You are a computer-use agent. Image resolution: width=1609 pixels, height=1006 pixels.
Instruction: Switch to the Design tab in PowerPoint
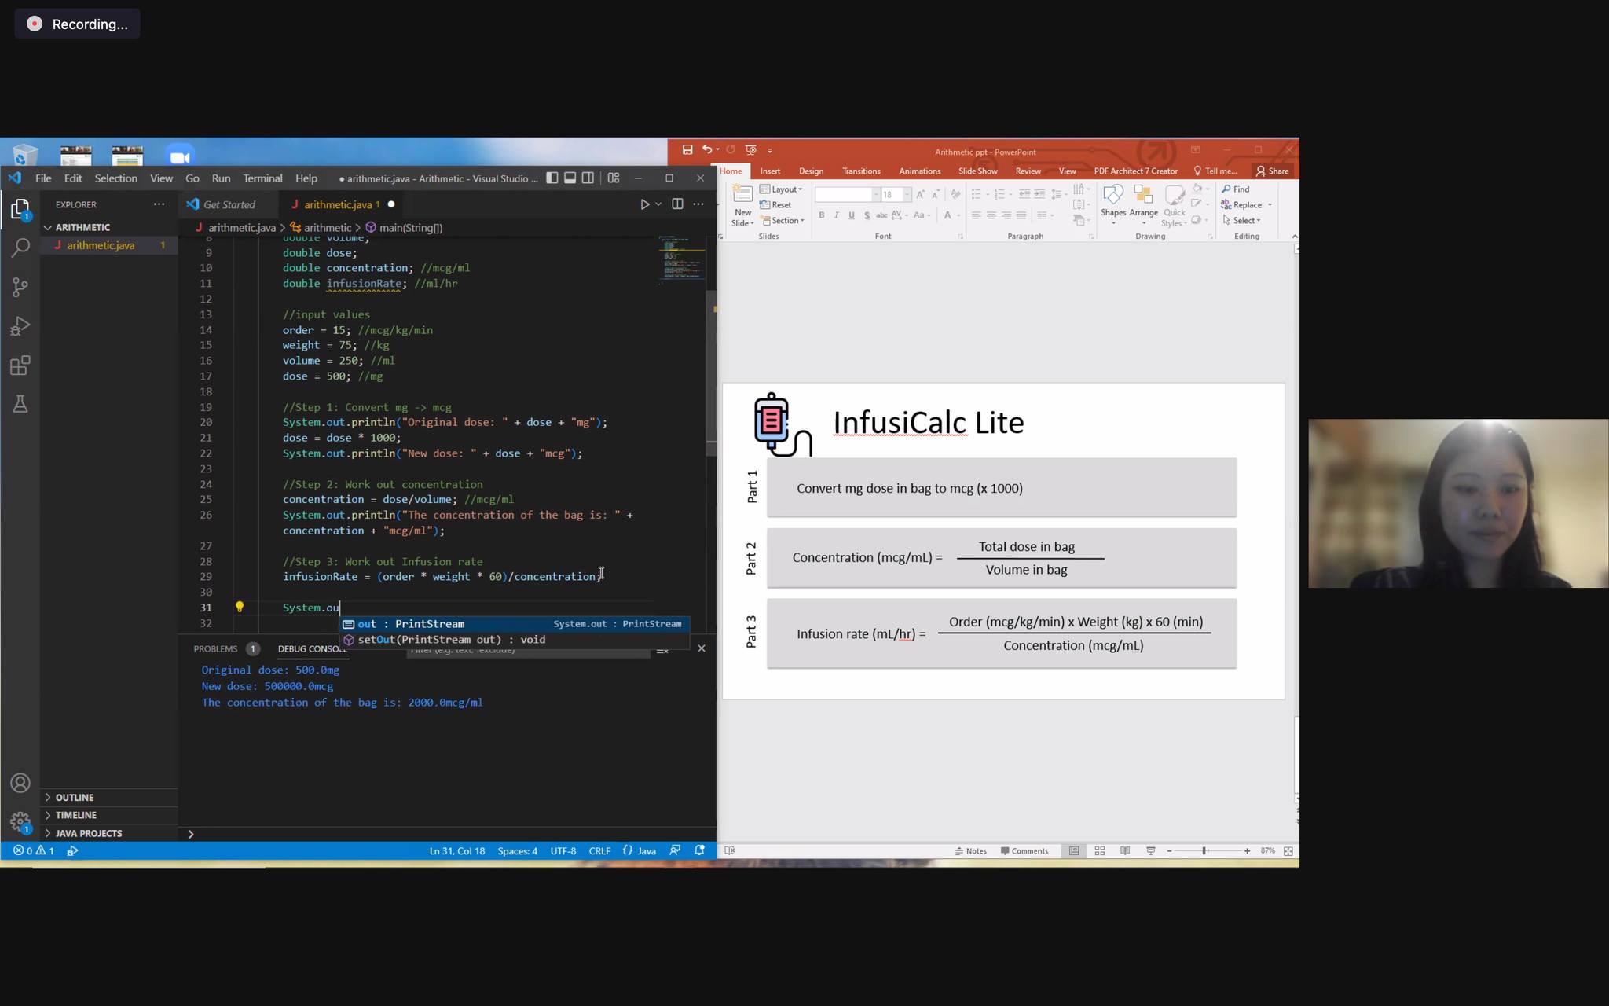click(x=811, y=171)
